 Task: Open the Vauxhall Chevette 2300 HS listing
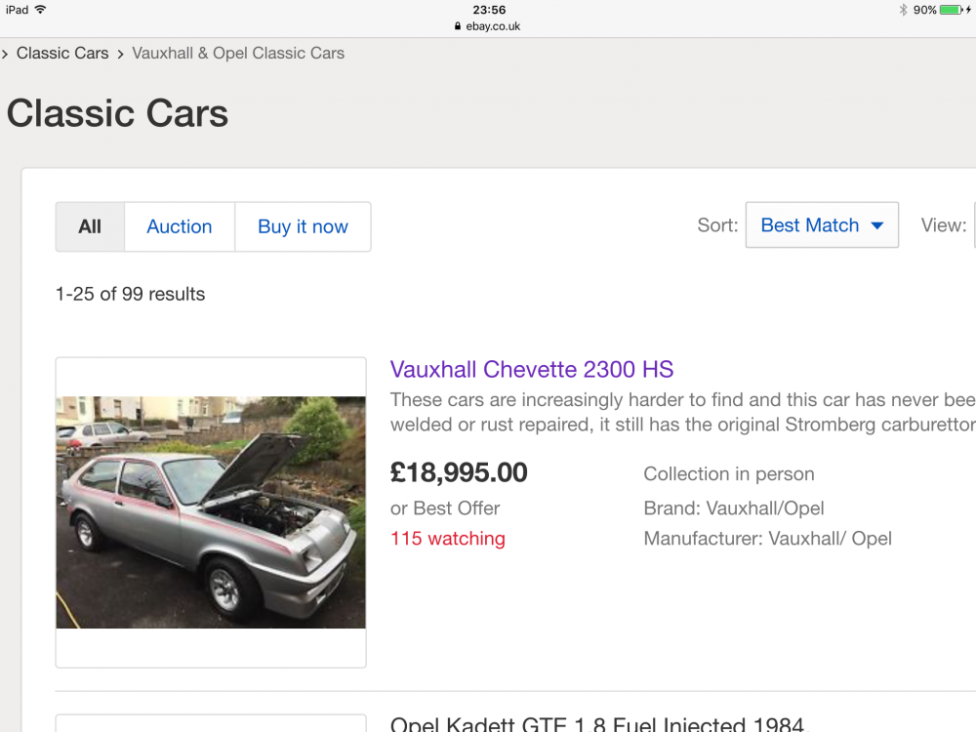pos(532,369)
